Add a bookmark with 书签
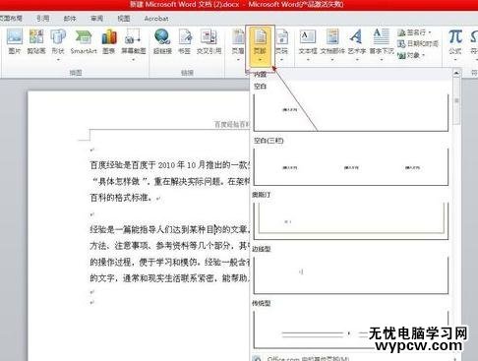 click(185, 42)
